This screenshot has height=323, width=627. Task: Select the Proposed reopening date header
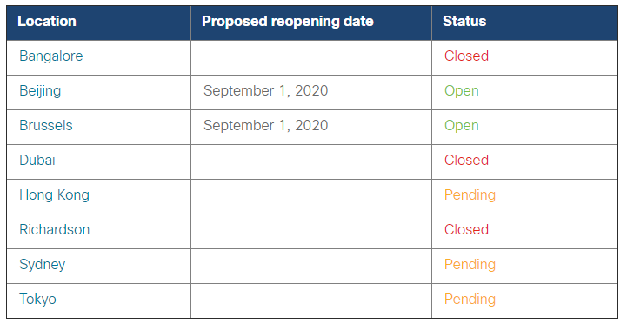288,21
